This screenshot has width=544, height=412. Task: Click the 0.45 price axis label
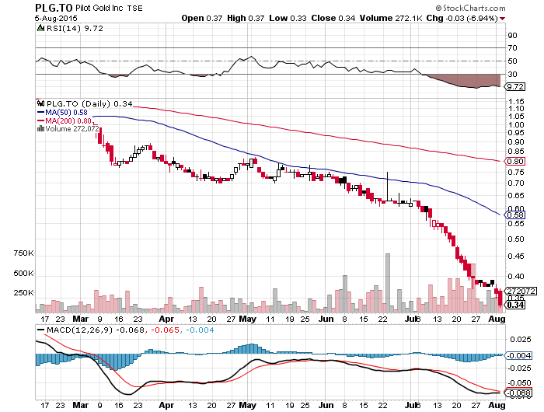(x=516, y=257)
